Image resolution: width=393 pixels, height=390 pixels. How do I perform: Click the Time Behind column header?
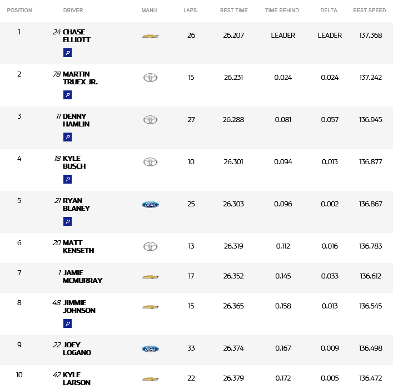click(x=282, y=11)
